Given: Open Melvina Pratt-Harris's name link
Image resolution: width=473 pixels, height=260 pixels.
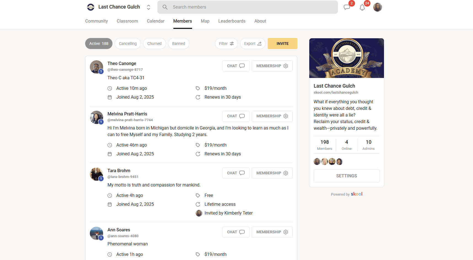Looking at the screenshot, I should 127,114.
